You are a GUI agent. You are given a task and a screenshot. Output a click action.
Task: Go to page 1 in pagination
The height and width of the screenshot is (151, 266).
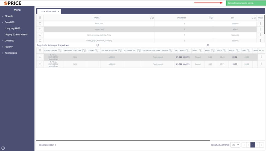tap(253, 145)
